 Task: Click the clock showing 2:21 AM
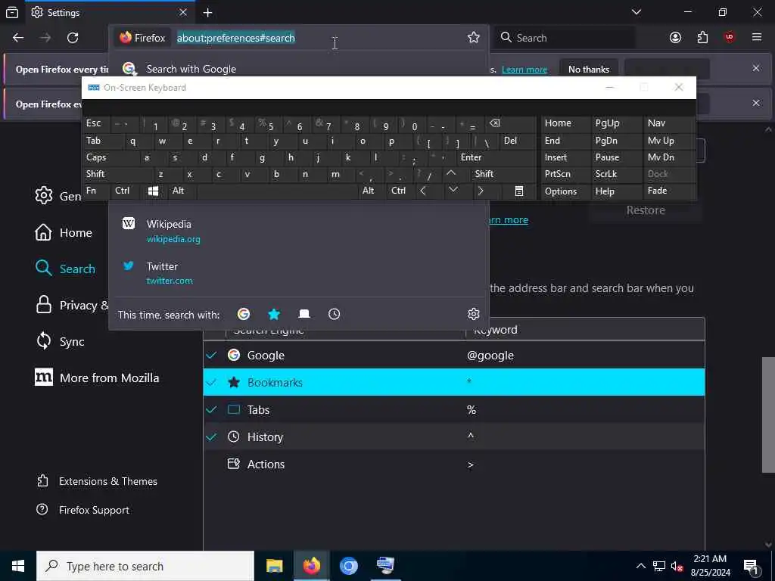click(710, 559)
